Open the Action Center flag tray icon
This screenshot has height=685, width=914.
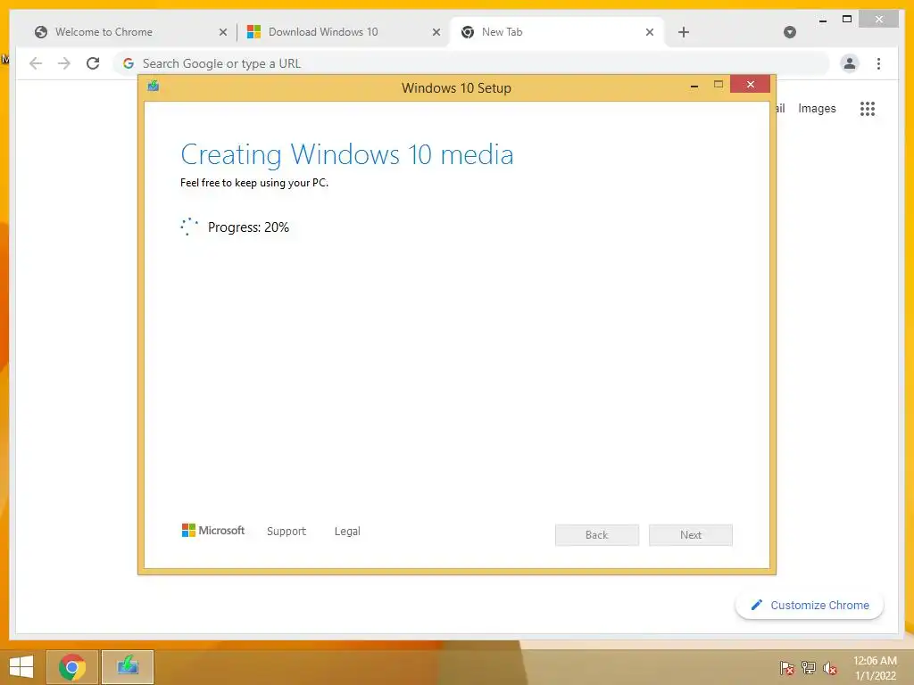click(787, 667)
